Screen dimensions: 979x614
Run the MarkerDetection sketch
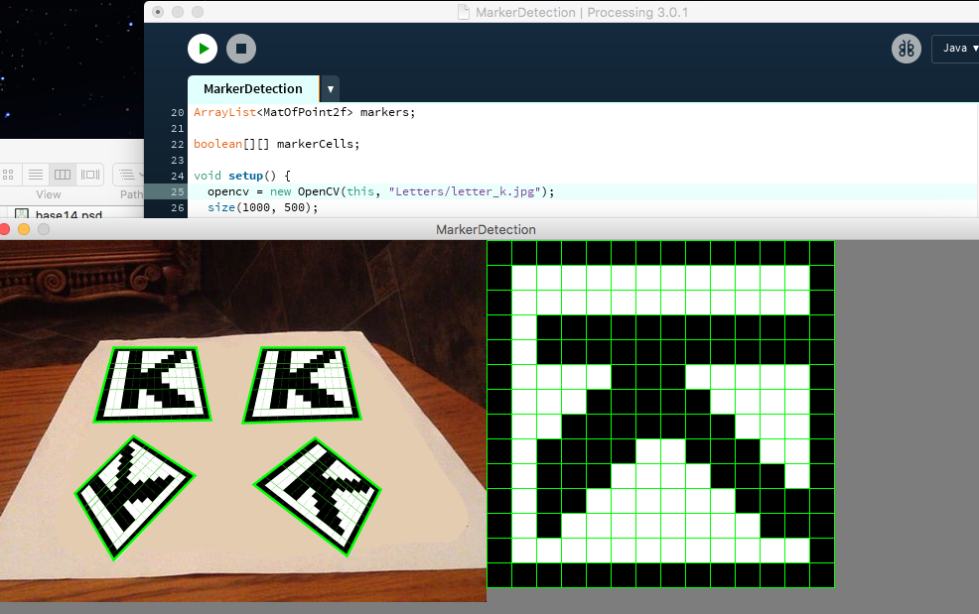pos(203,48)
